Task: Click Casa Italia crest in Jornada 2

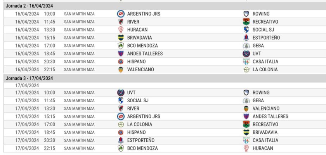Action: pyautogui.click(x=246, y=61)
